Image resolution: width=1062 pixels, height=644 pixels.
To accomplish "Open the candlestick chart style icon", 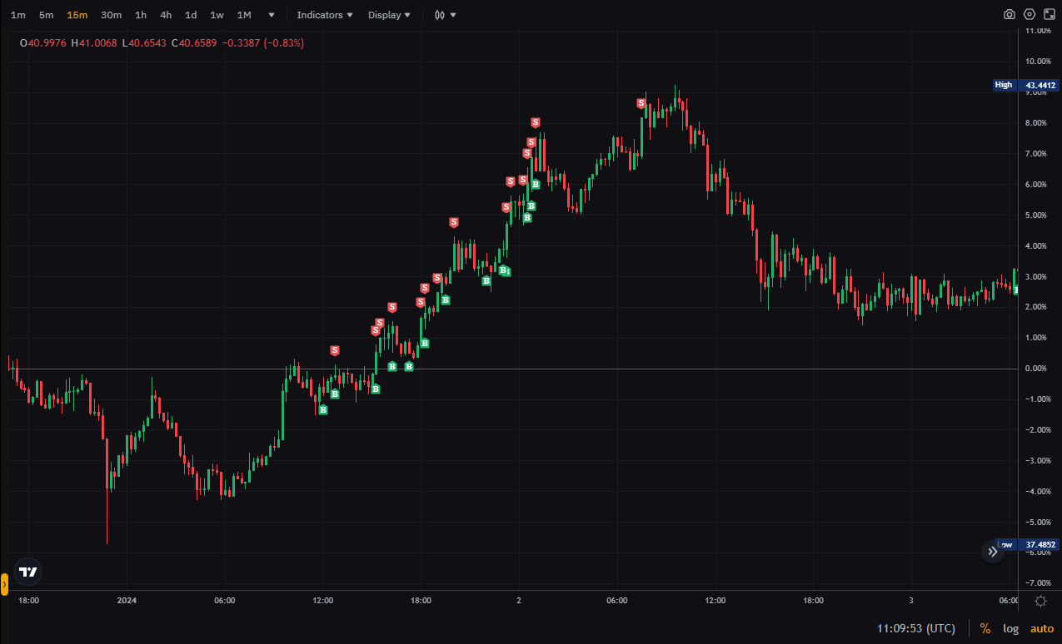I will tap(441, 14).
